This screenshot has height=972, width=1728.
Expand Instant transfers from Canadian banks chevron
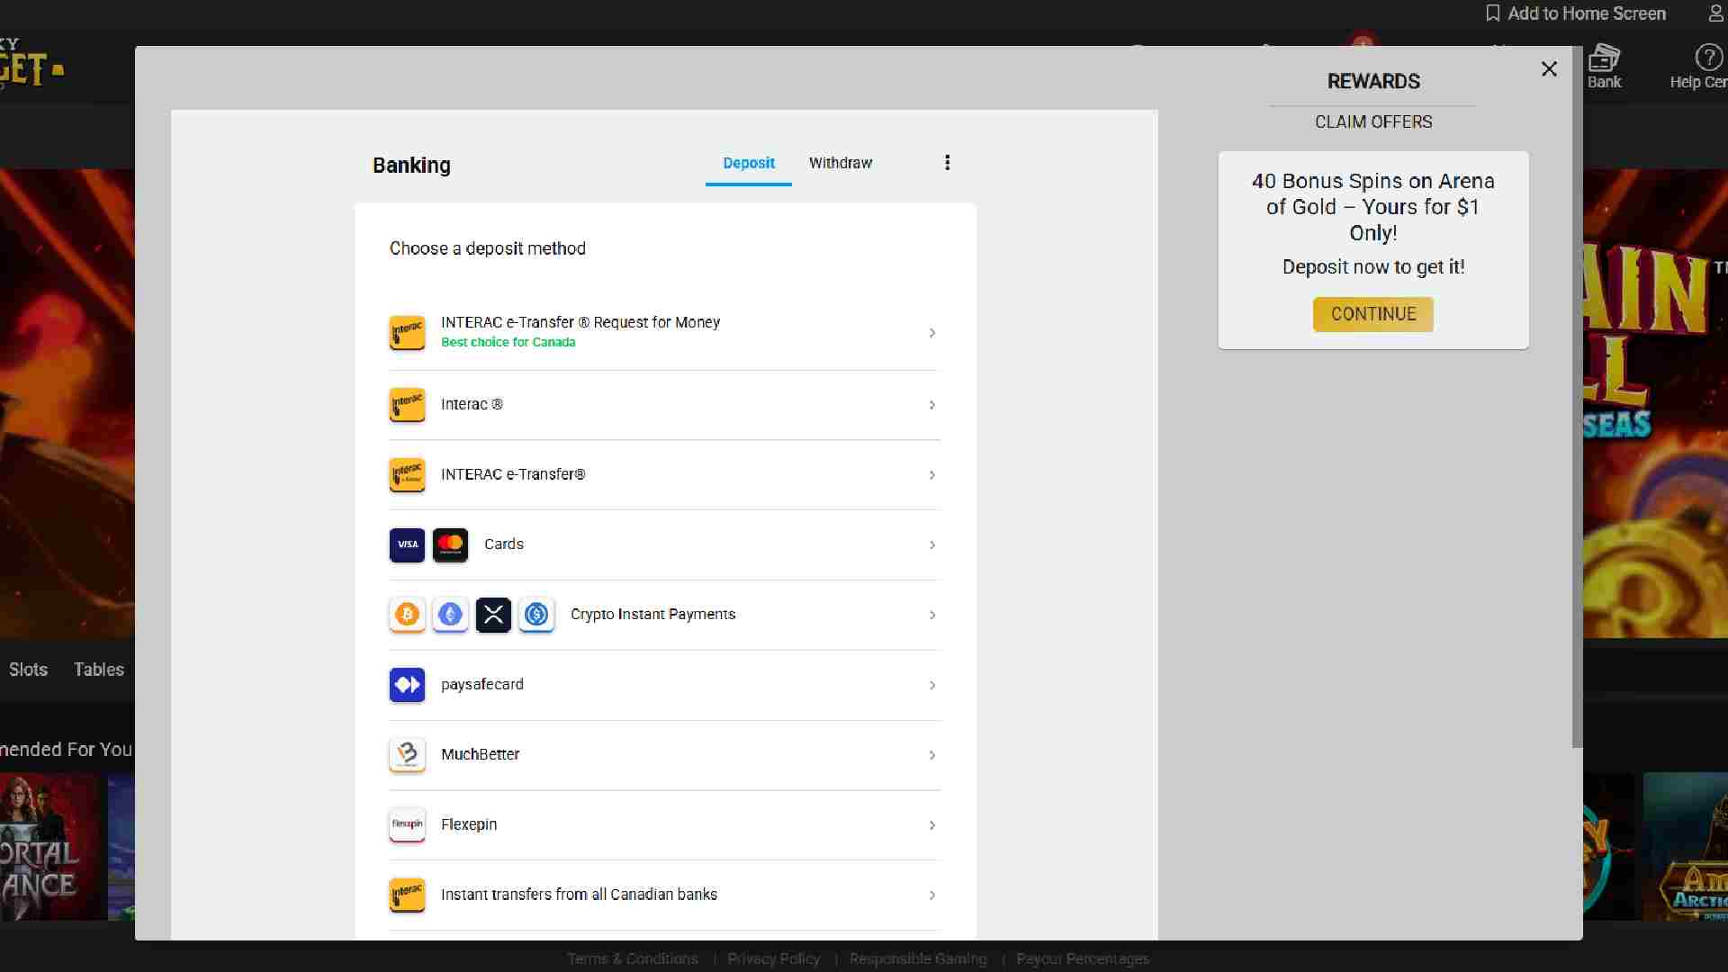click(x=932, y=895)
